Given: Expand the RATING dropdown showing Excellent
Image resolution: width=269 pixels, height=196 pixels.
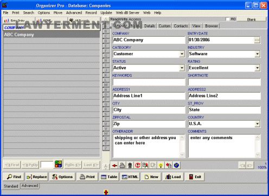Looking at the screenshot, I should pyautogui.click(x=257, y=68).
